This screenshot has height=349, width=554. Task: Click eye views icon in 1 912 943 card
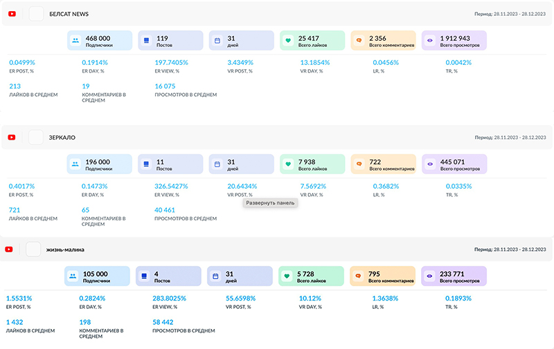pos(430,41)
